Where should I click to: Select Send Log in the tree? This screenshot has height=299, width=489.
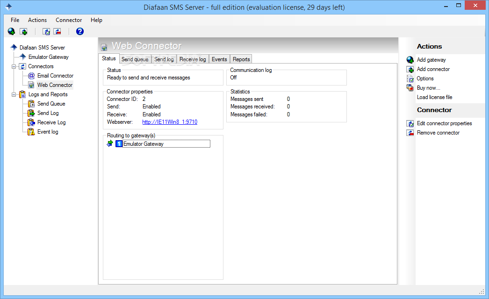tap(48, 113)
